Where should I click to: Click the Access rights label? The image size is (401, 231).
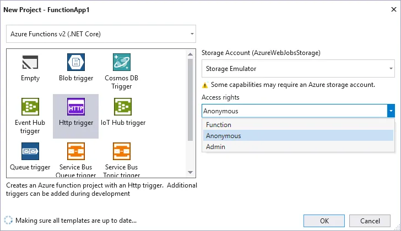click(x=220, y=97)
